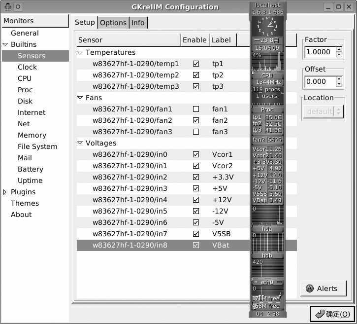357x324 pixels.
Task: Select Themes in the Monitors sidebar
Action: (x=25, y=203)
